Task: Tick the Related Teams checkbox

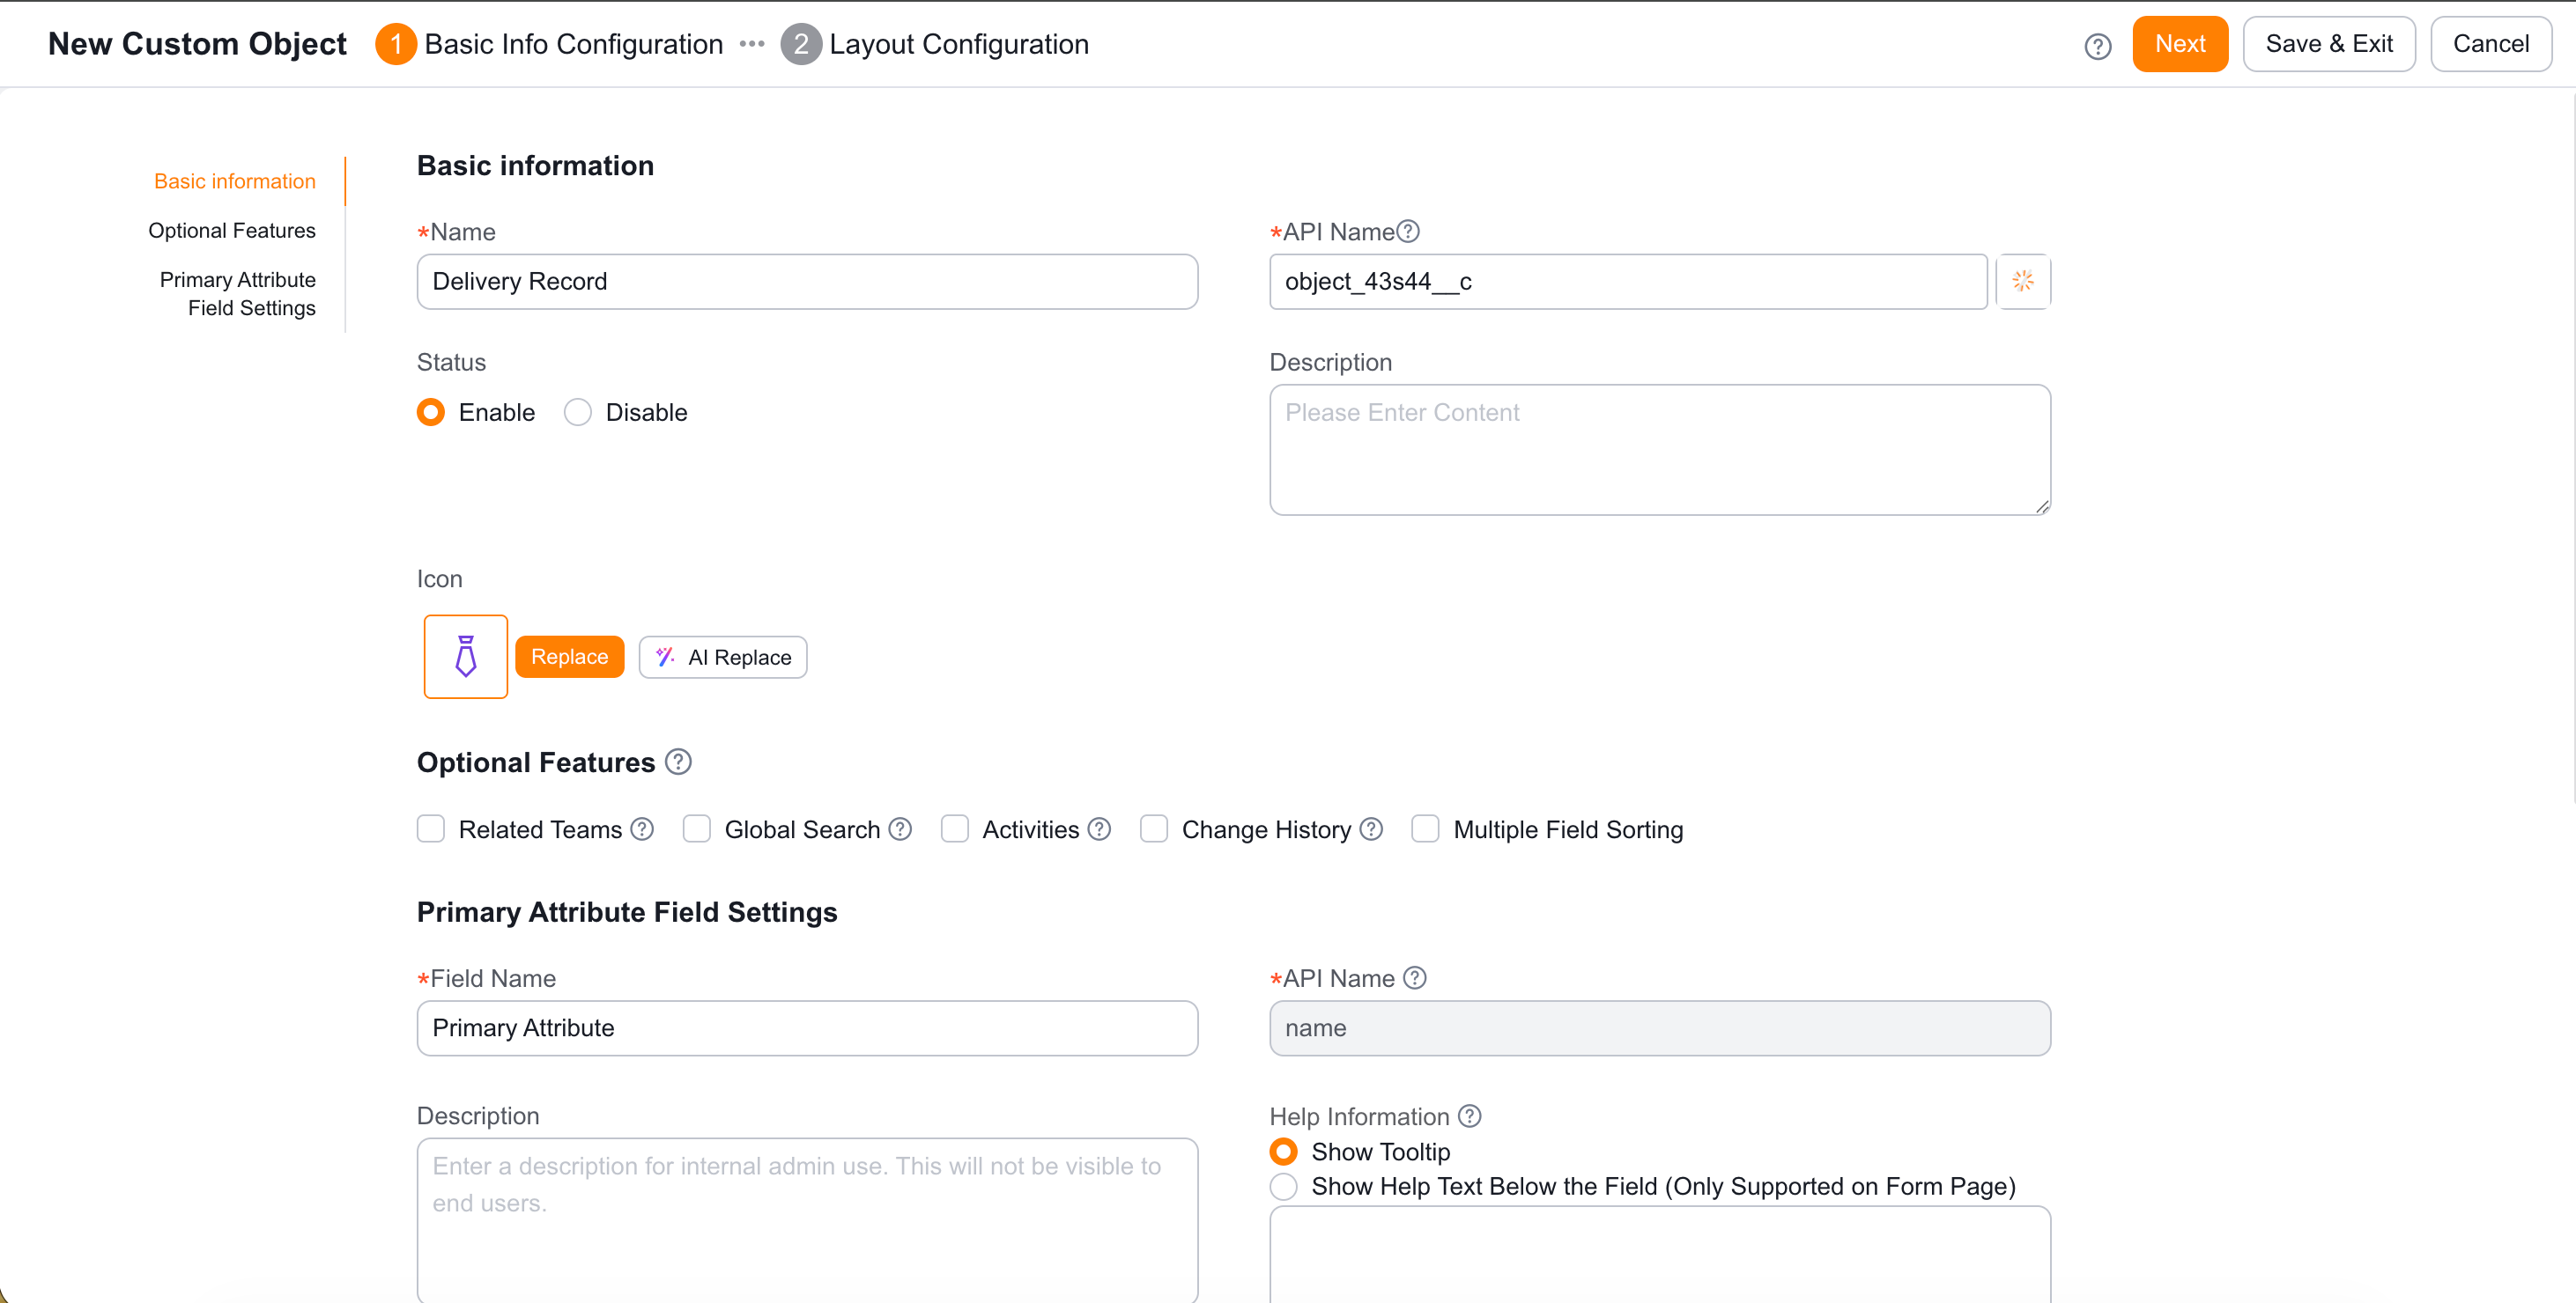Action: [x=431, y=828]
